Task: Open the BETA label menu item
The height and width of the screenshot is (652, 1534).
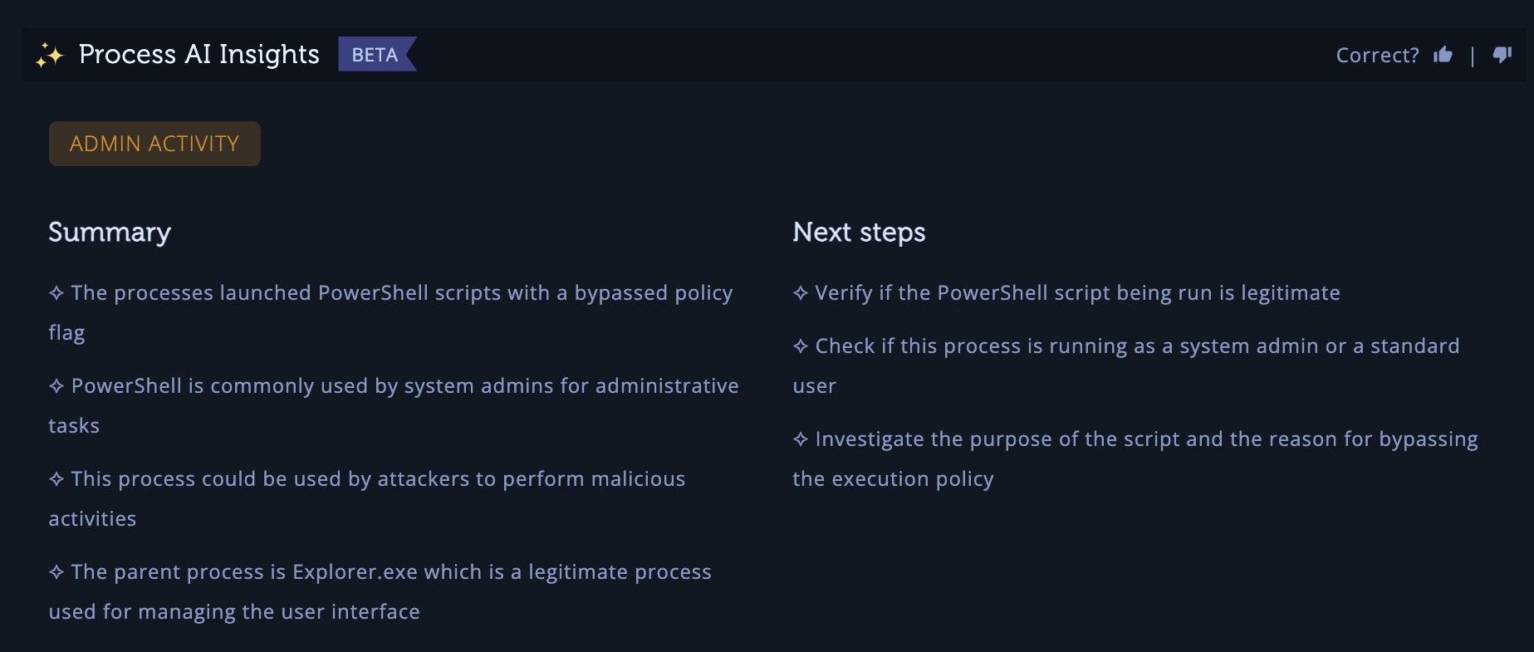Action: pos(375,55)
